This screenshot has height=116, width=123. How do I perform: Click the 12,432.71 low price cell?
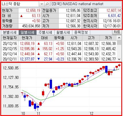click(x=109, y=54)
